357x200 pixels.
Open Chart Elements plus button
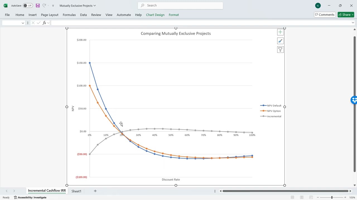click(x=280, y=32)
